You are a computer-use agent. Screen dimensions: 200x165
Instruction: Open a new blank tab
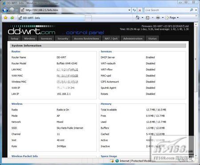coord(88,18)
